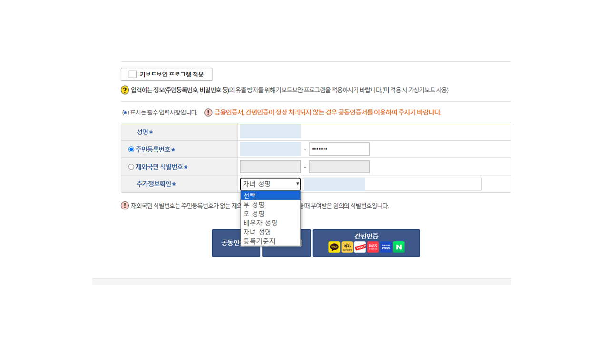Screen dimensions: 609x342
Task: Click the resident number second-half password field
Action: point(339,149)
